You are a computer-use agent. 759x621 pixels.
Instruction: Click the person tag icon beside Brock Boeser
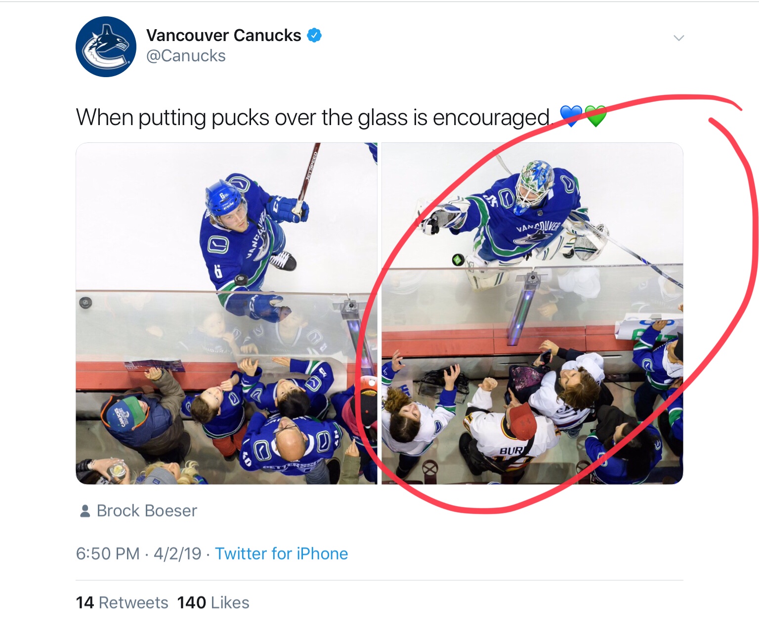point(85,511)
